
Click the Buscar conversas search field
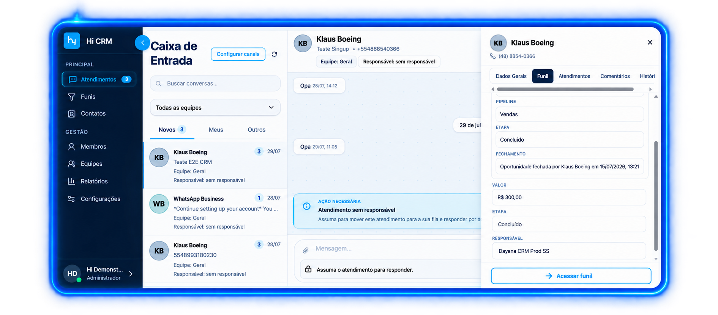click(x=215, y=83)
